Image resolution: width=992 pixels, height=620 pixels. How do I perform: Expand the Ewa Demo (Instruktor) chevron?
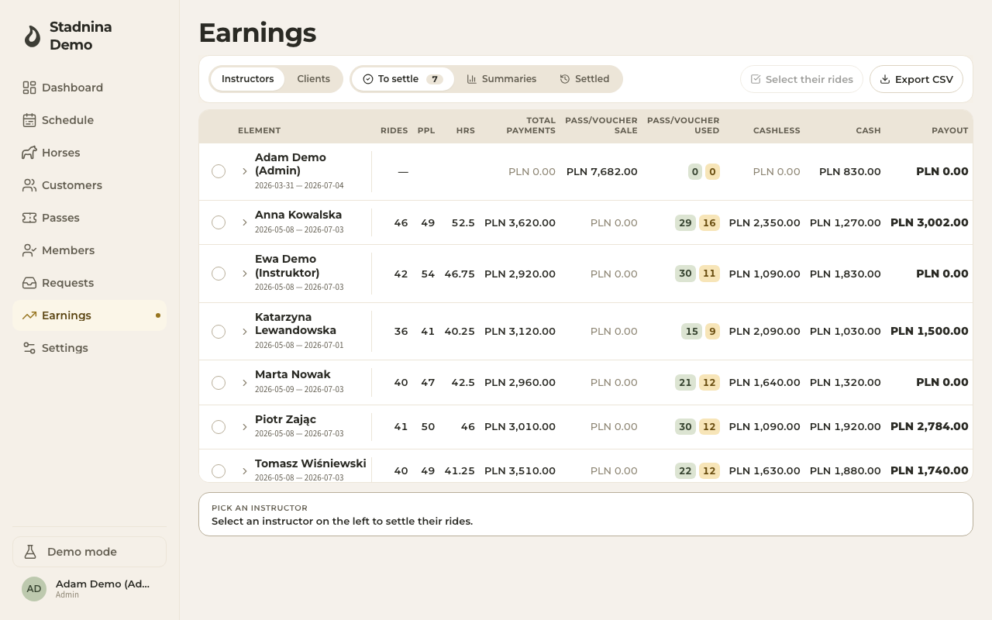click(244, 274)
